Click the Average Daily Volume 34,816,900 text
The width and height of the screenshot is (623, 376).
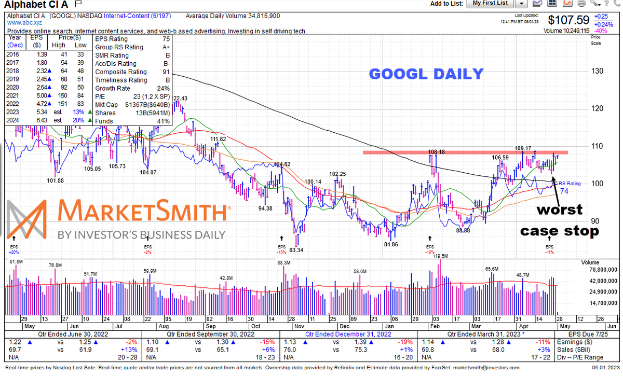pyautogui.click(x=232, y=16)
